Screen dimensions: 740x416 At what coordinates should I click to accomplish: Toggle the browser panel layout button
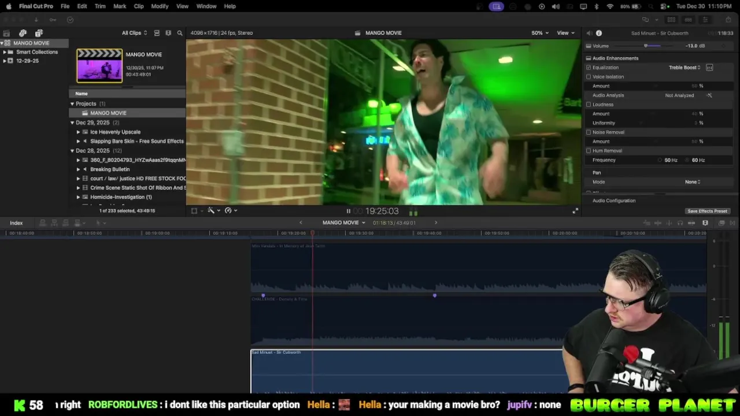coord(671,20)
